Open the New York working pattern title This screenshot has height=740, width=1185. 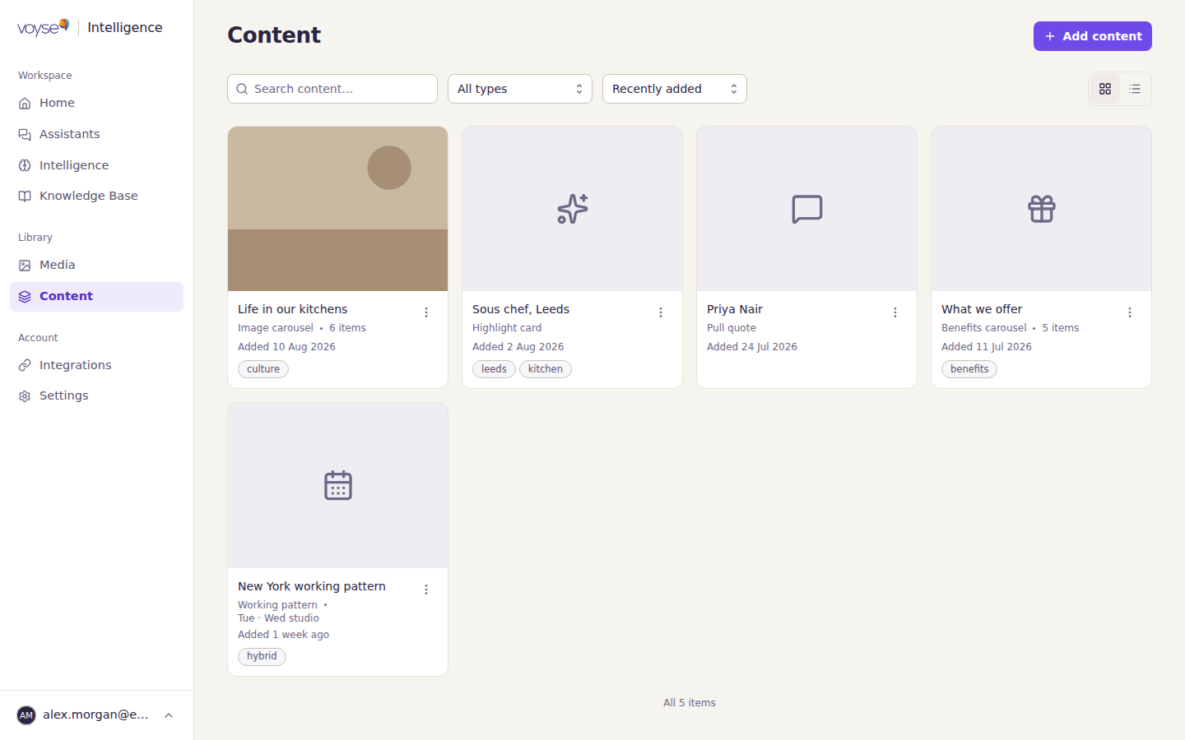[x=312, y=586]
